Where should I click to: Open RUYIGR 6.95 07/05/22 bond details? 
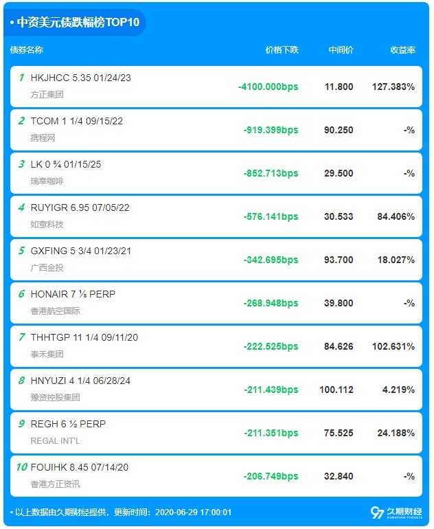(x=80, y=207)
